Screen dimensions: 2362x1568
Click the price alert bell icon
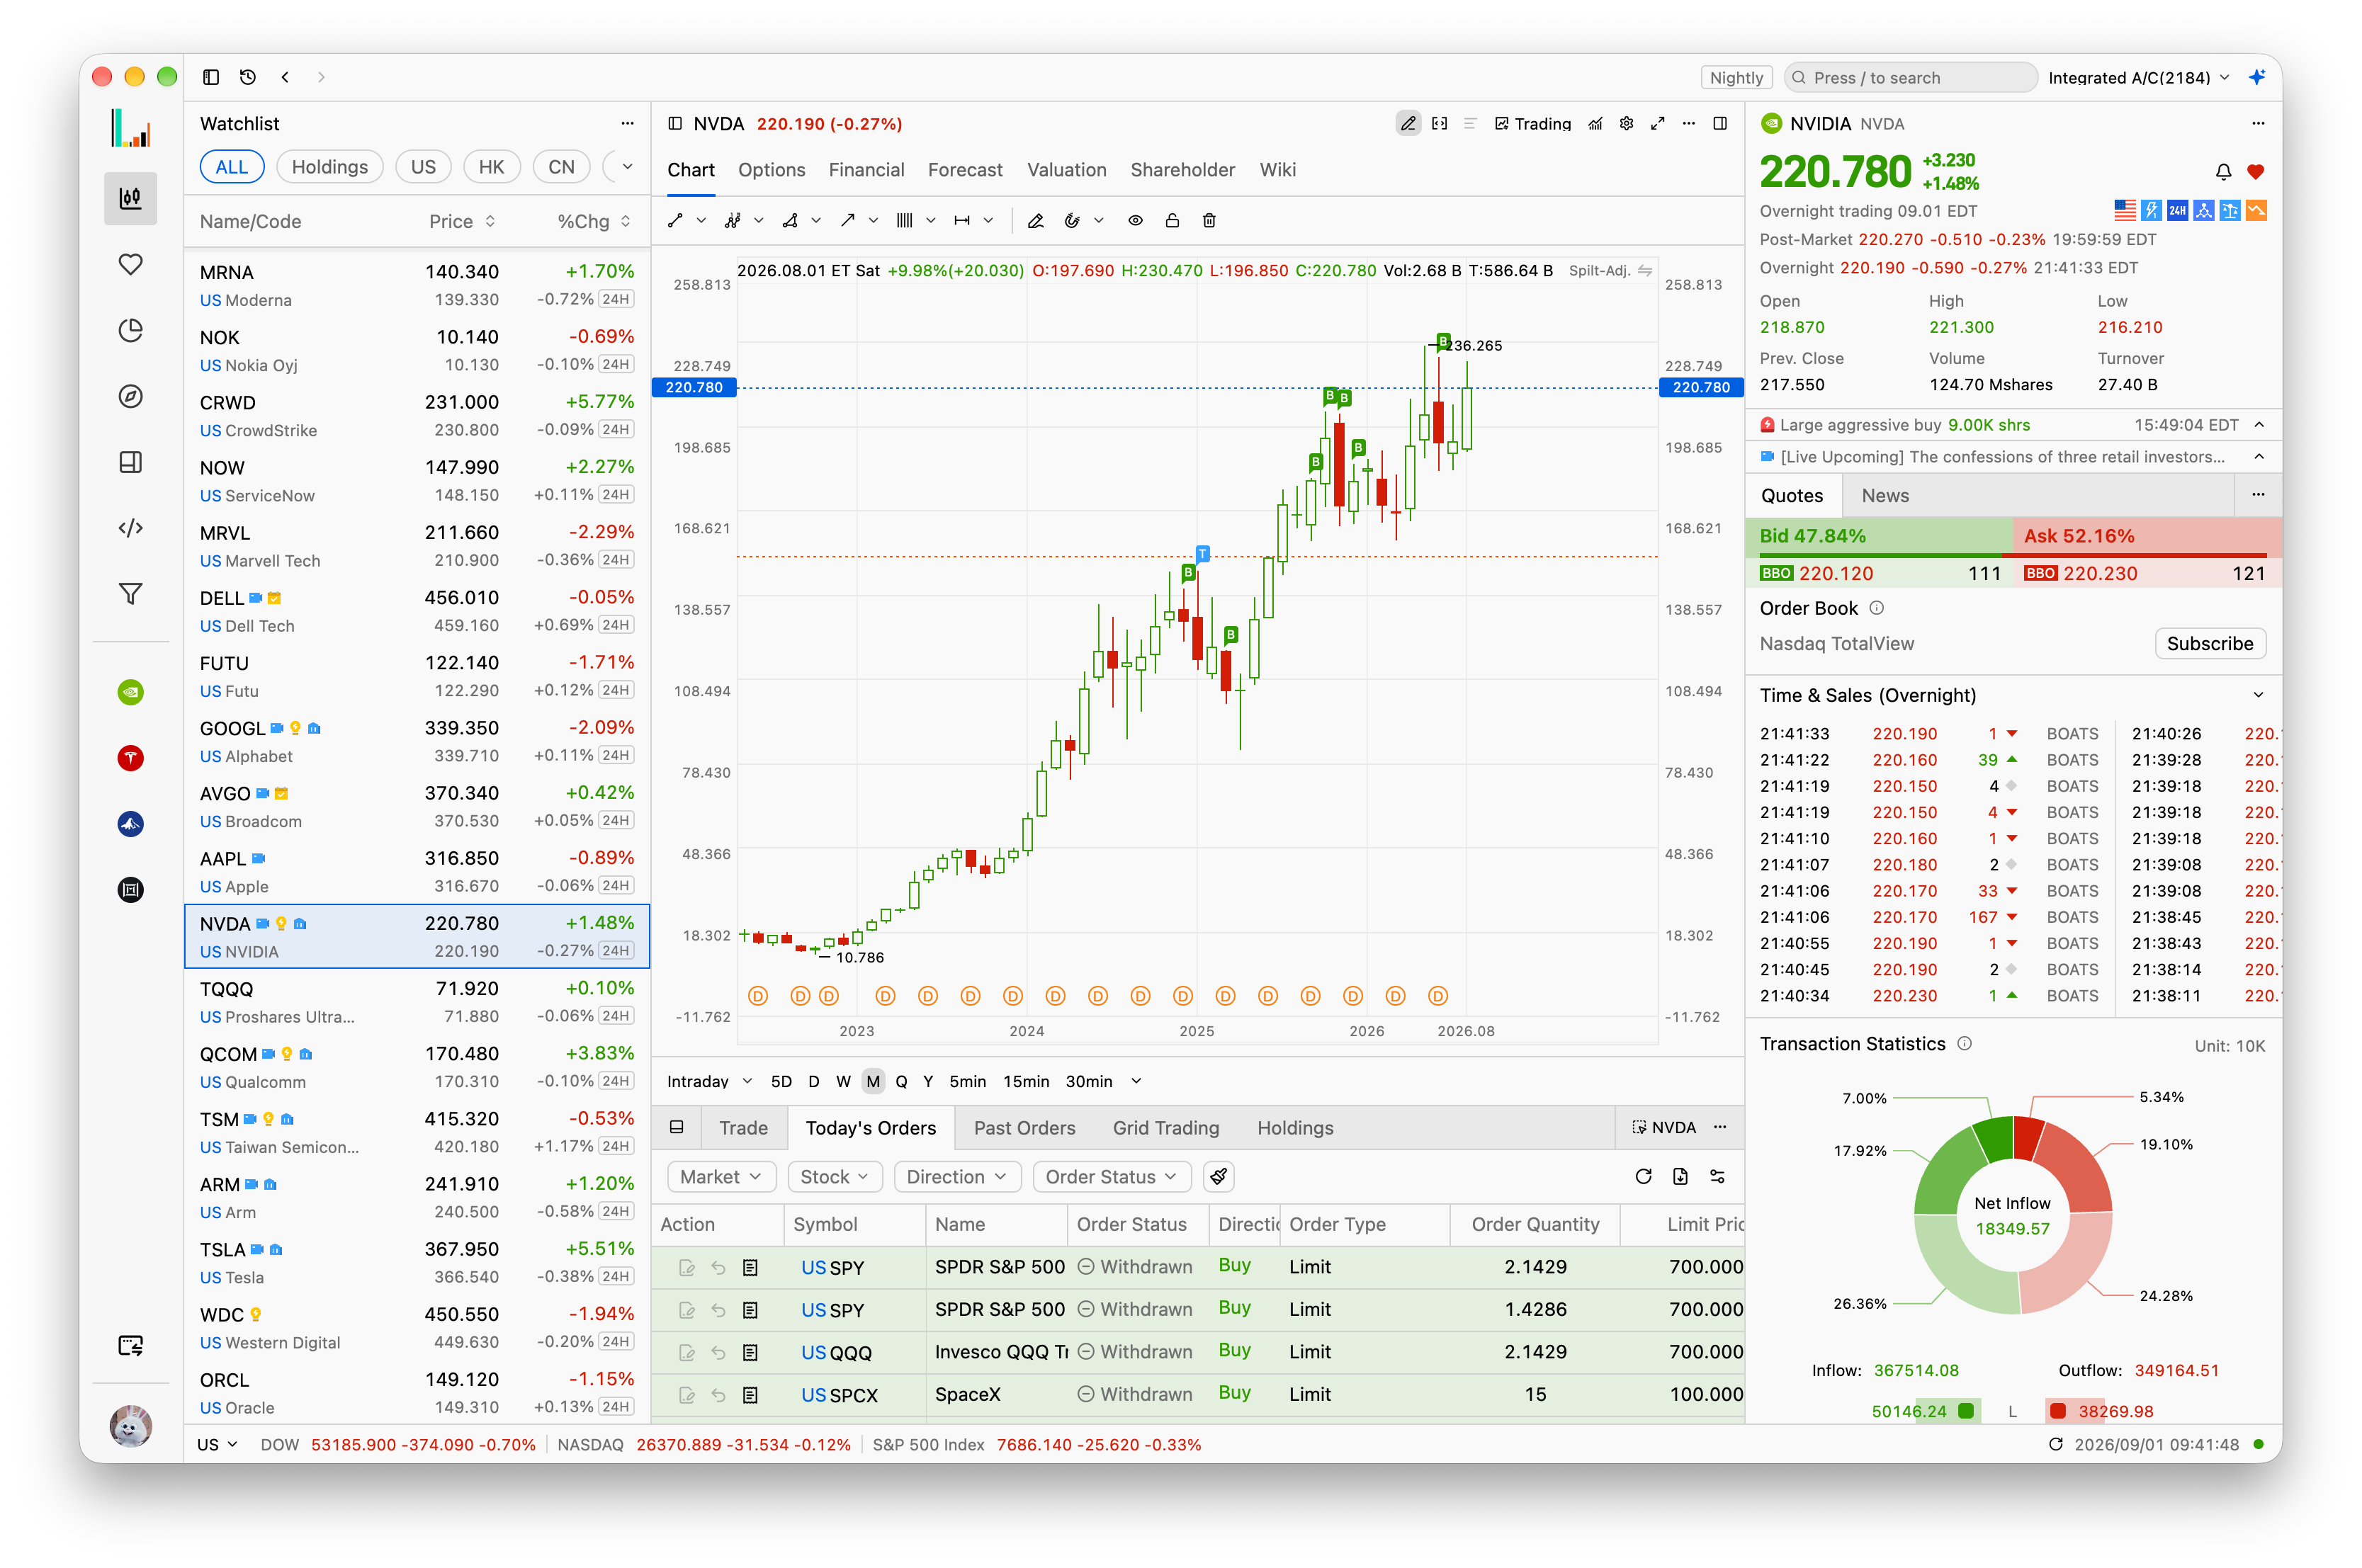(x=2223, y=172)
